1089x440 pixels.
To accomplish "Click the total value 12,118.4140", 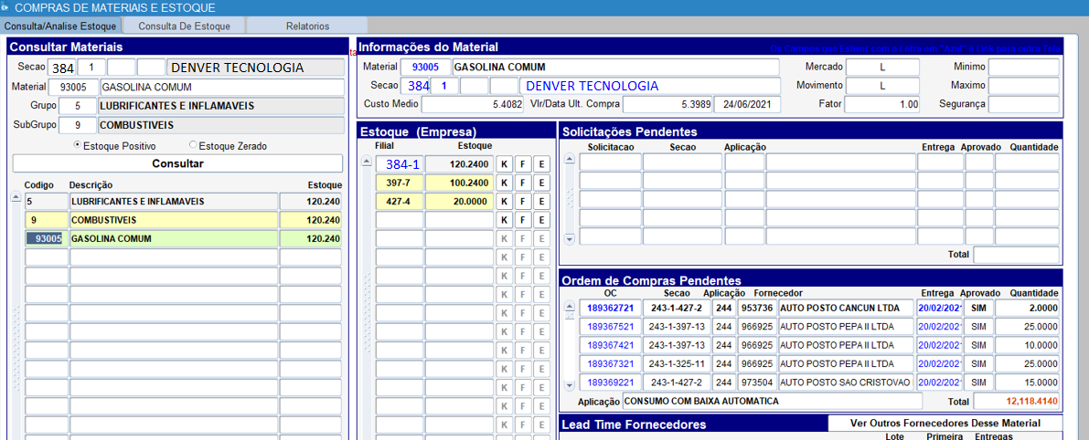I will pos(1017,401).
